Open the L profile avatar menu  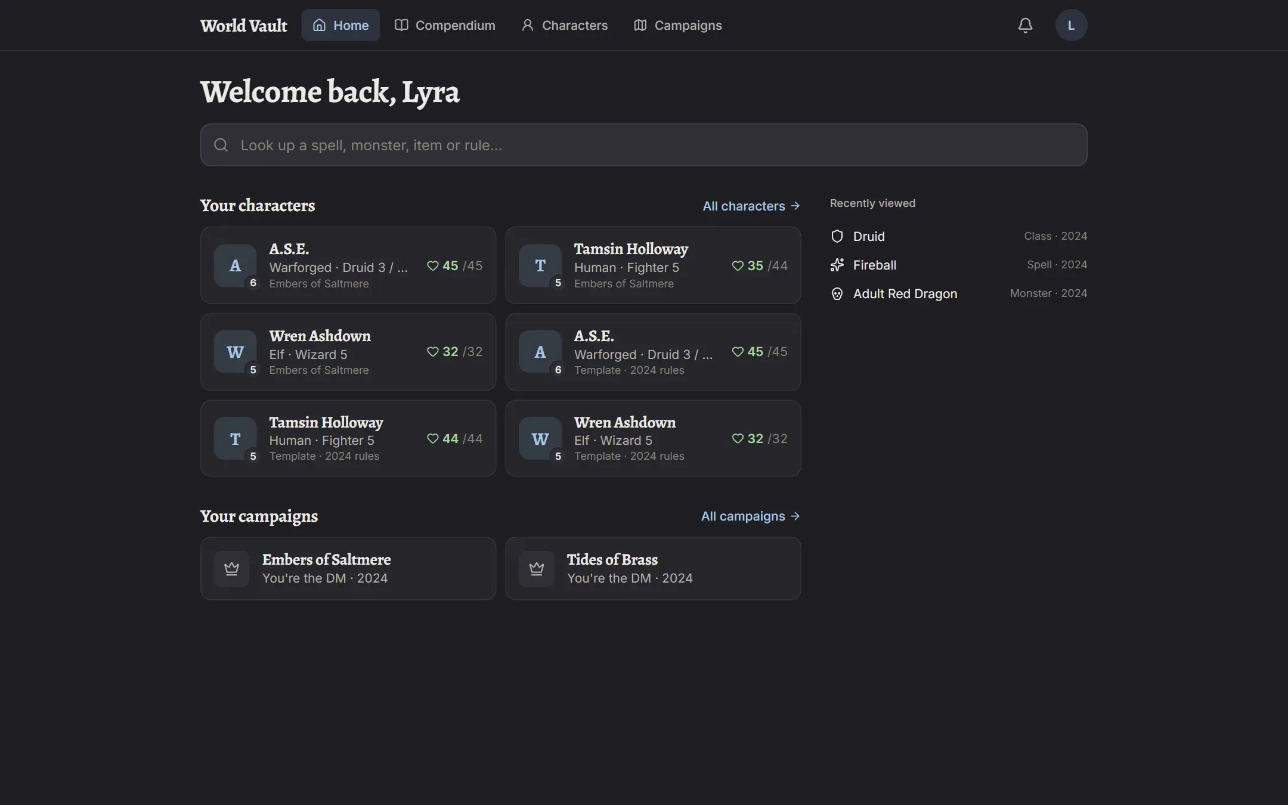pyautogui.click(x=1071, y=25)
